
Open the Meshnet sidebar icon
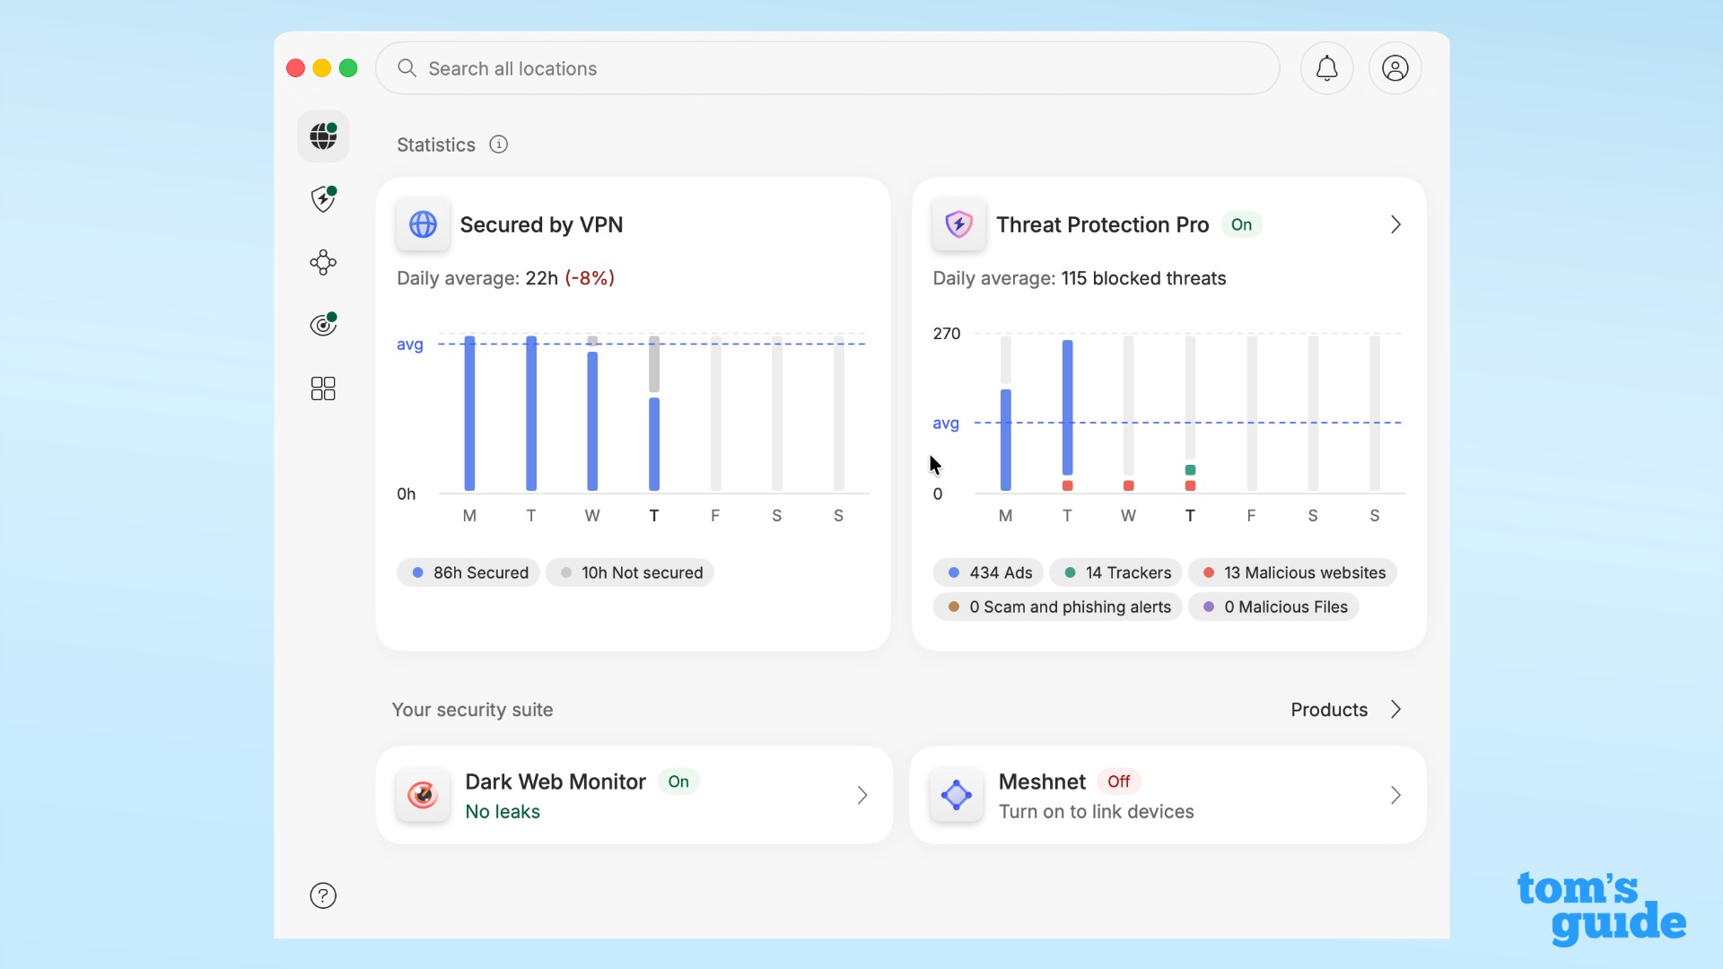coord(323,262)
